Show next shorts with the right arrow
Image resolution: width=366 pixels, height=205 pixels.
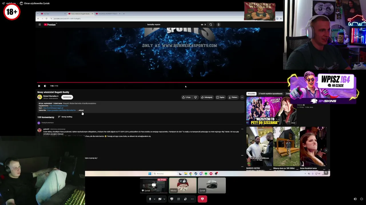(326, 150)
